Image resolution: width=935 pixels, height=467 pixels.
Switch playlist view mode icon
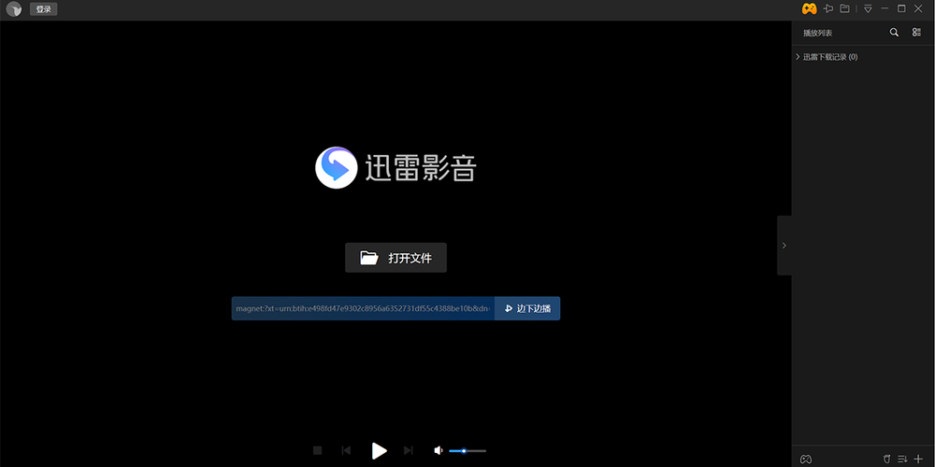coord(917,33)
